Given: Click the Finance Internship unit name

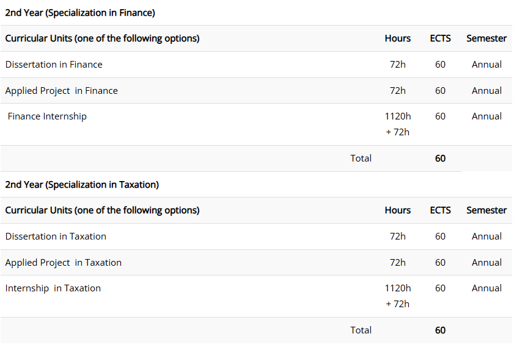Looking at the screenshot, I should 47,116.
